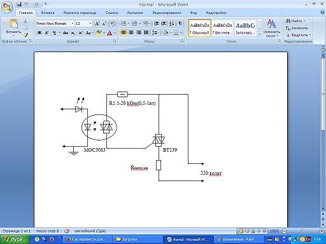Toggle paragraph marks (¶) display
326x244 pixels.
point(180,24)
